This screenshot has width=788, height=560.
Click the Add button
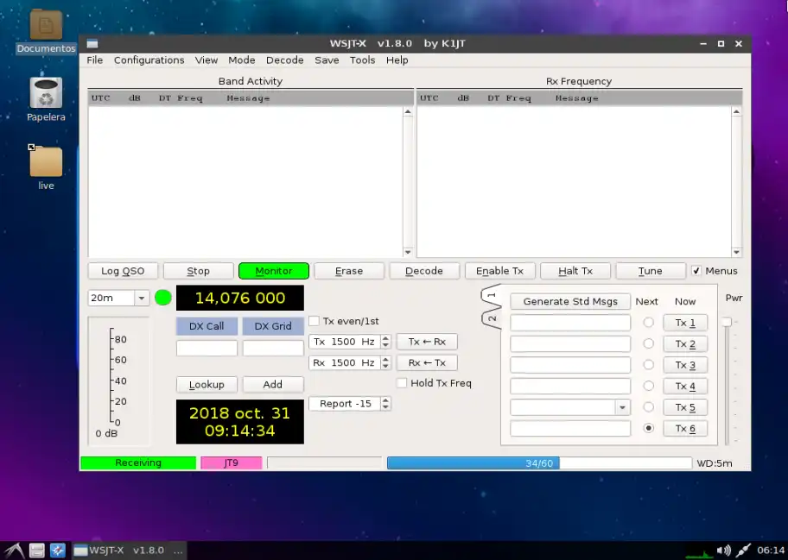[x=273, y=384]
